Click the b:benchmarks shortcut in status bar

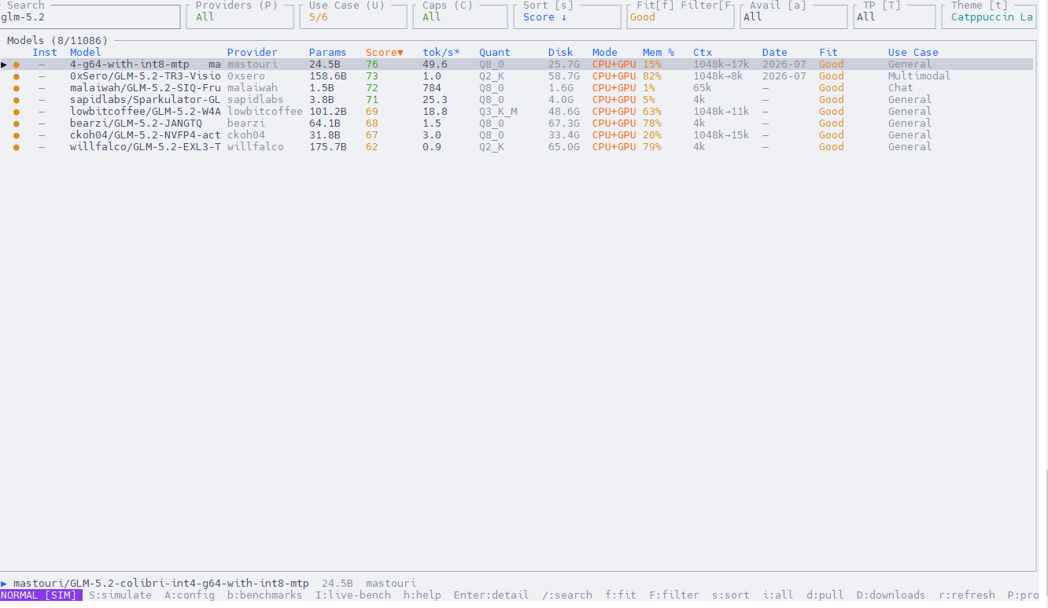(265, 595)
